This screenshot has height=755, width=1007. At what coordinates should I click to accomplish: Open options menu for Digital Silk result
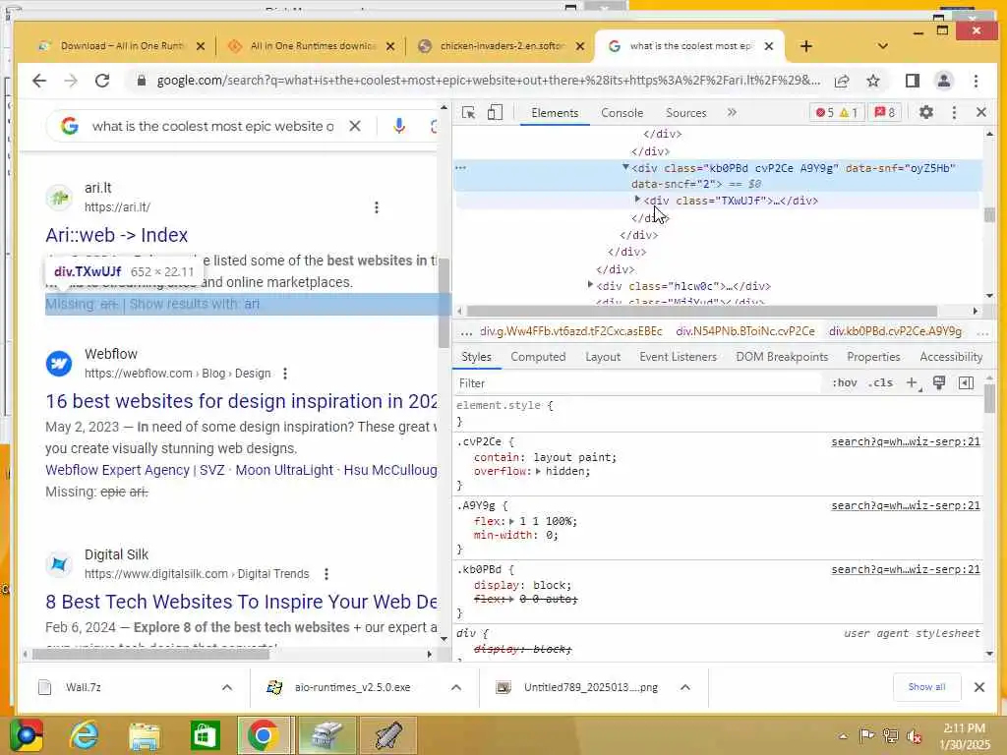point(326,574)
